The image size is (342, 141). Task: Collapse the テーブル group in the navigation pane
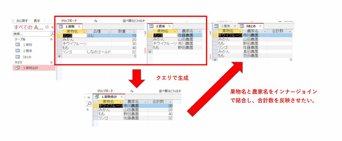(x=51, y=39)
